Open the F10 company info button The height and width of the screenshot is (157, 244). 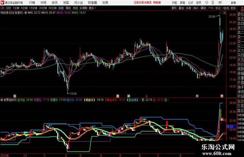[211, 8]
